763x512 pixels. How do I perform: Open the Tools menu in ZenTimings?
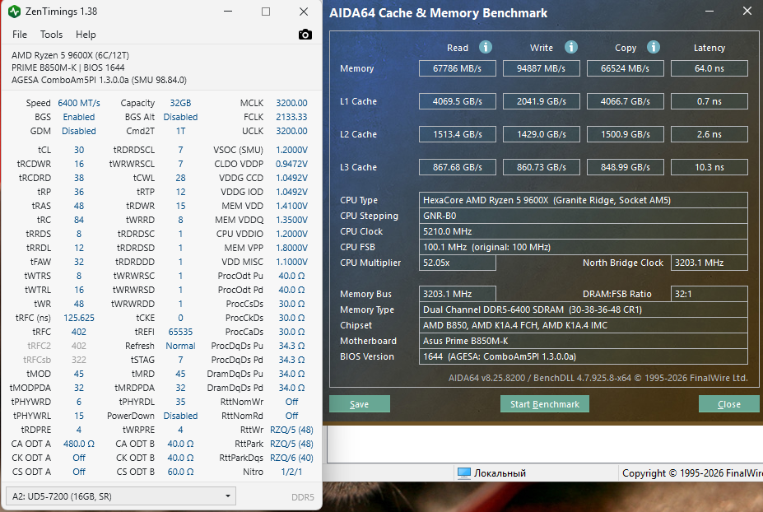51,35
